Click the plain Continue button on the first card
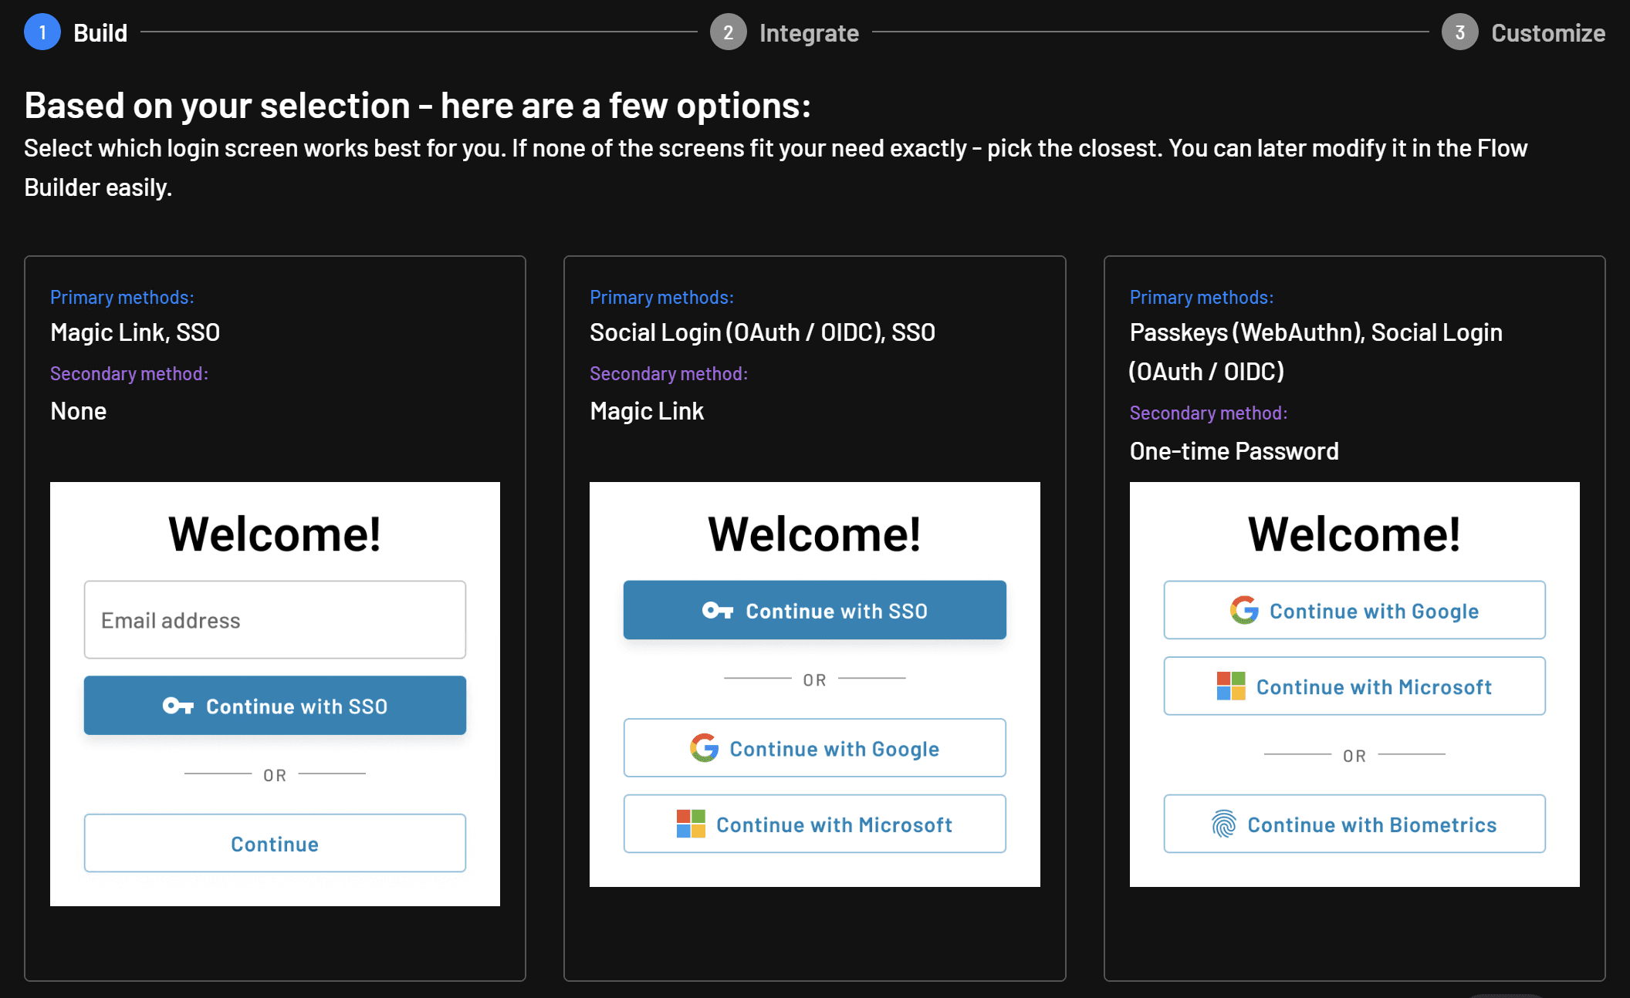 pos(274,843)
